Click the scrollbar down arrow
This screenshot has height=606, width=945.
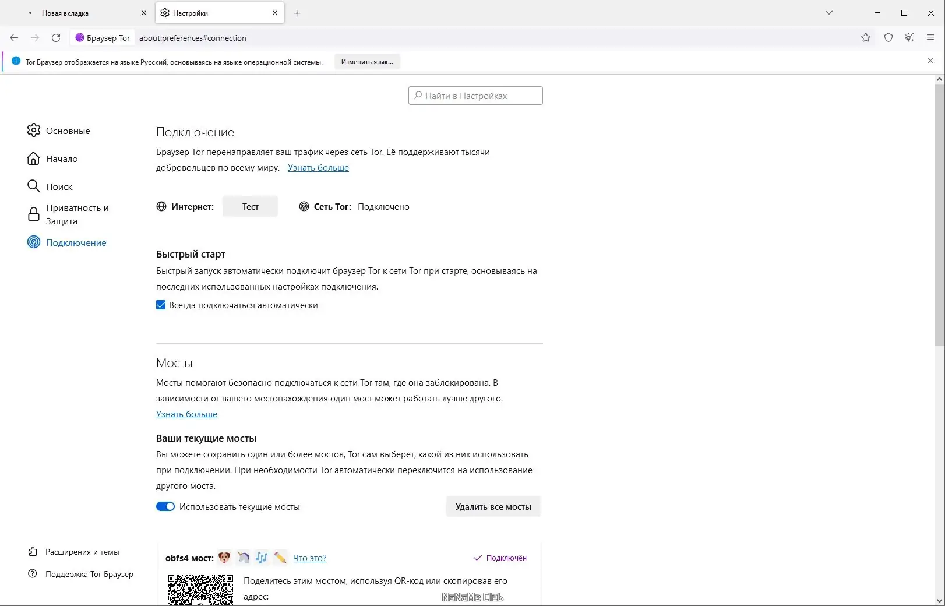[x=939, y=600]
